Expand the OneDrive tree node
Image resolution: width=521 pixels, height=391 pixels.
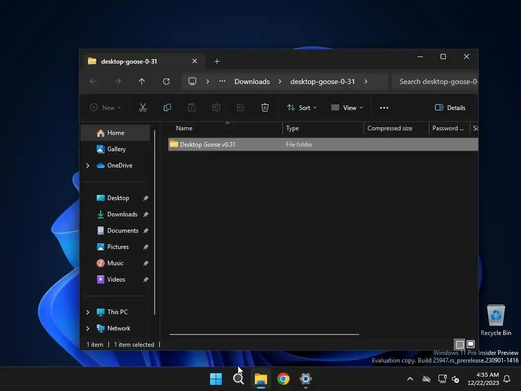[88, 165]
